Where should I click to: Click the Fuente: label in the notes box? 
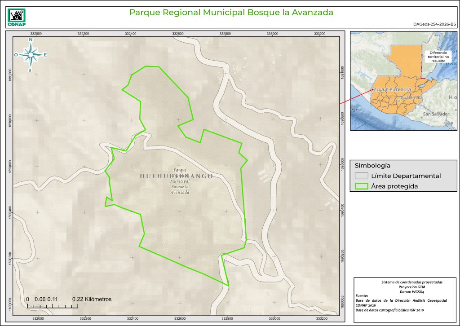point(361,296)
